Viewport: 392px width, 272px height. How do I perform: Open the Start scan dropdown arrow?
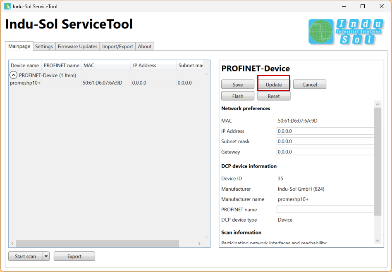pos(46,256)
